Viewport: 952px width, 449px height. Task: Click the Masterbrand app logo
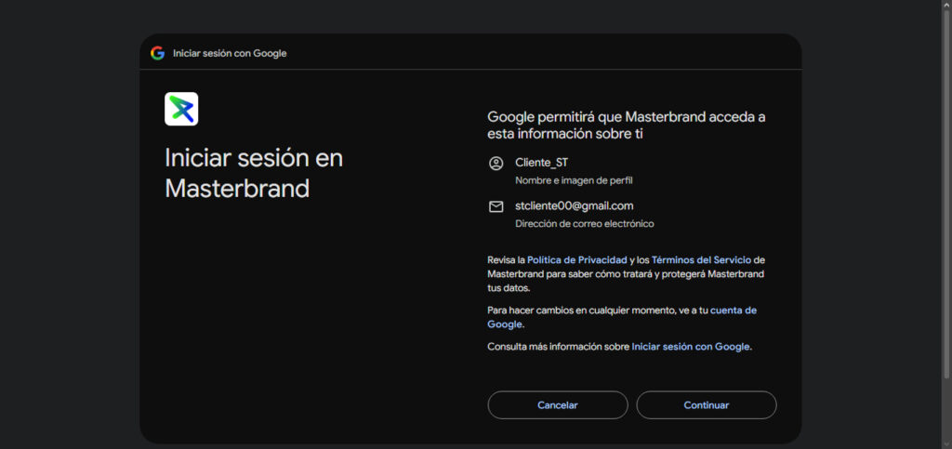(181, 109)
